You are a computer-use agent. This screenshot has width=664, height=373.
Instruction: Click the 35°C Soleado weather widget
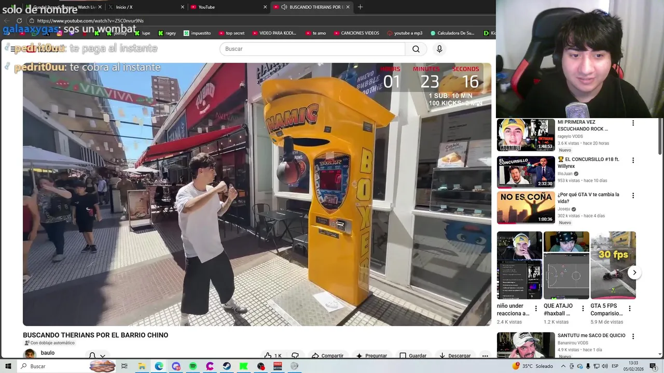[533, 366]
